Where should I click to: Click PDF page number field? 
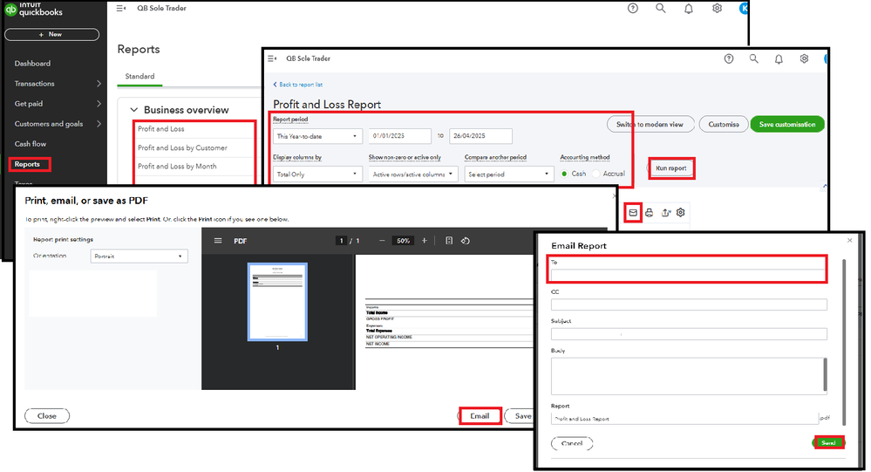point(341,241)
